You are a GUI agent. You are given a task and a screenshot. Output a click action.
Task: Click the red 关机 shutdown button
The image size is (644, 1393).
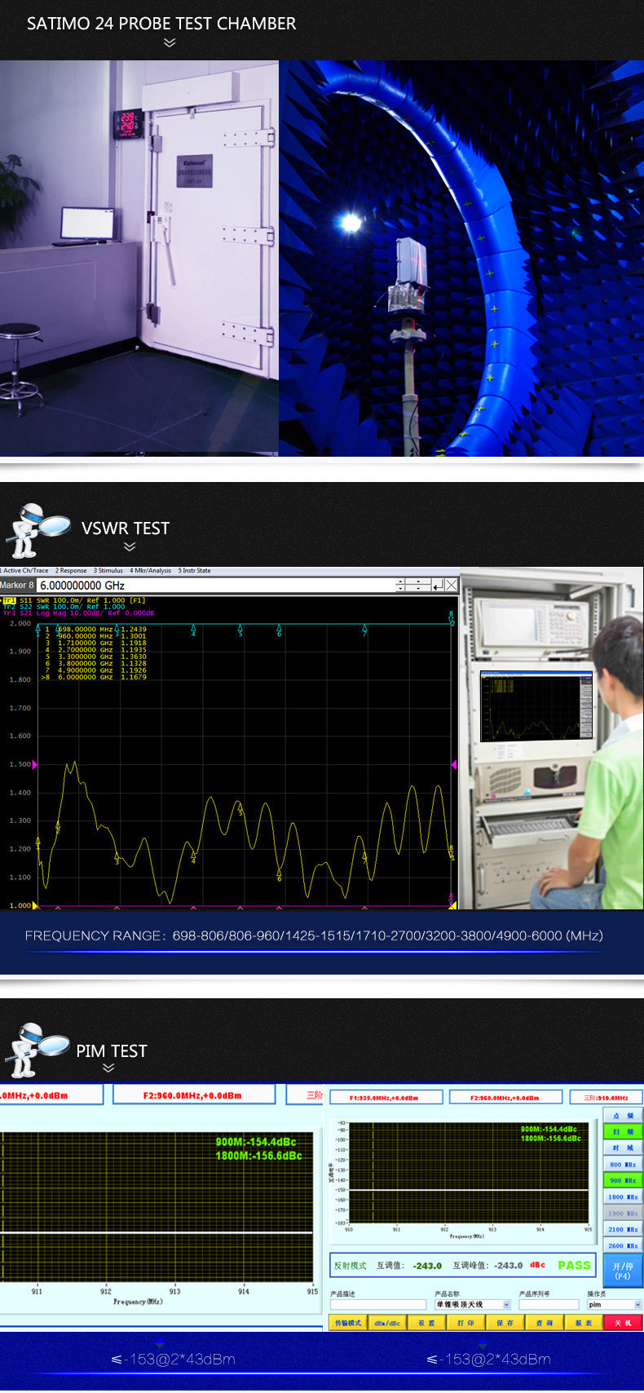click(x=623, y=1323)
